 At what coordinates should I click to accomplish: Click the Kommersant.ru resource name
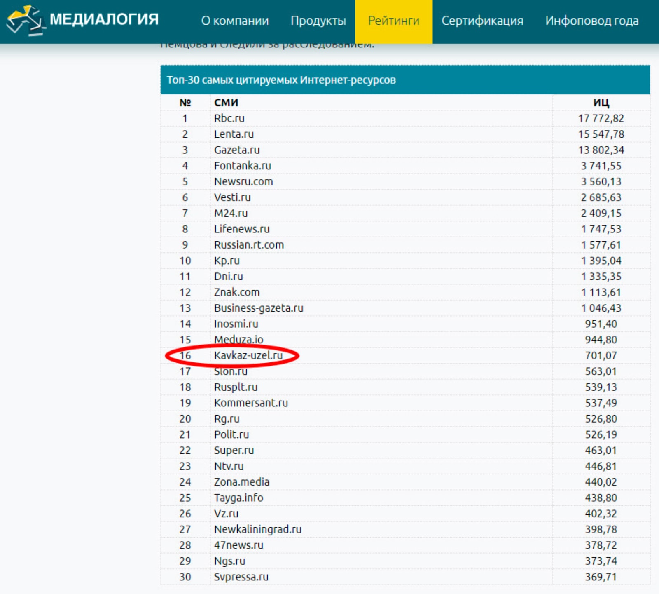click(x=250, y=403)
